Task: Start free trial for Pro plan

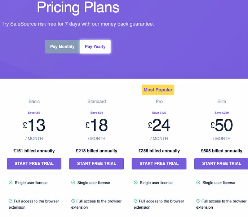Action: point(159,163)
